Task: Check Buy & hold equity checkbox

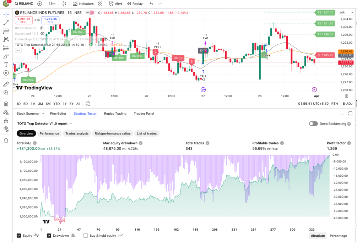Action: (x=86, y=236)
